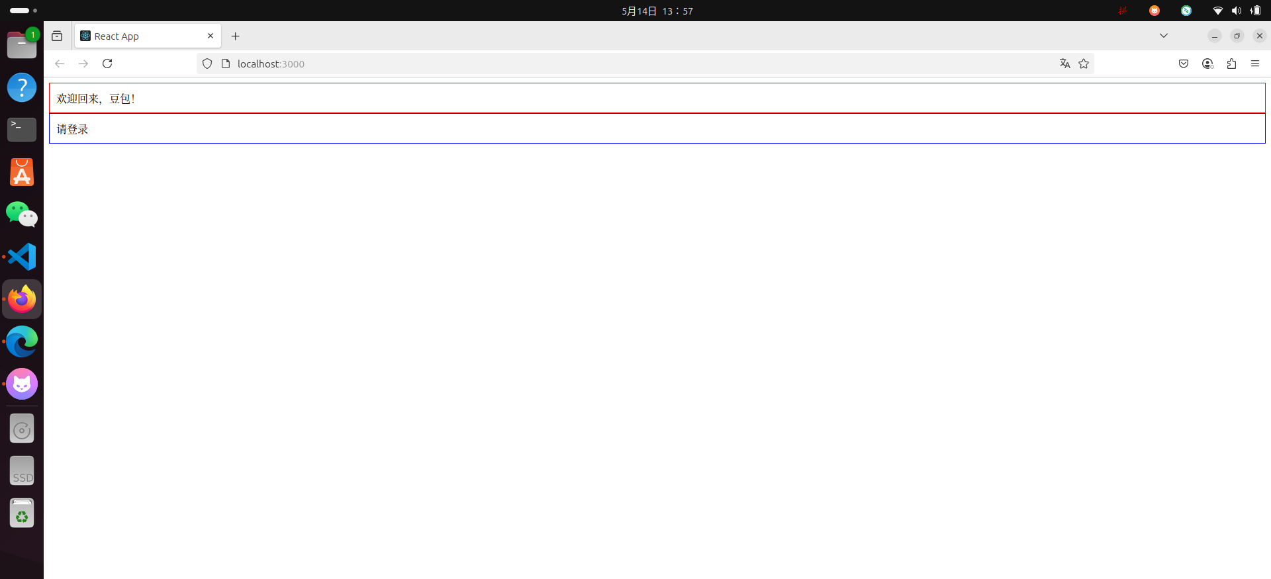Open the Firefox account menu
Image resolution: width=1271 pixels, height=579 pixels.
(x=1207, y=64)
